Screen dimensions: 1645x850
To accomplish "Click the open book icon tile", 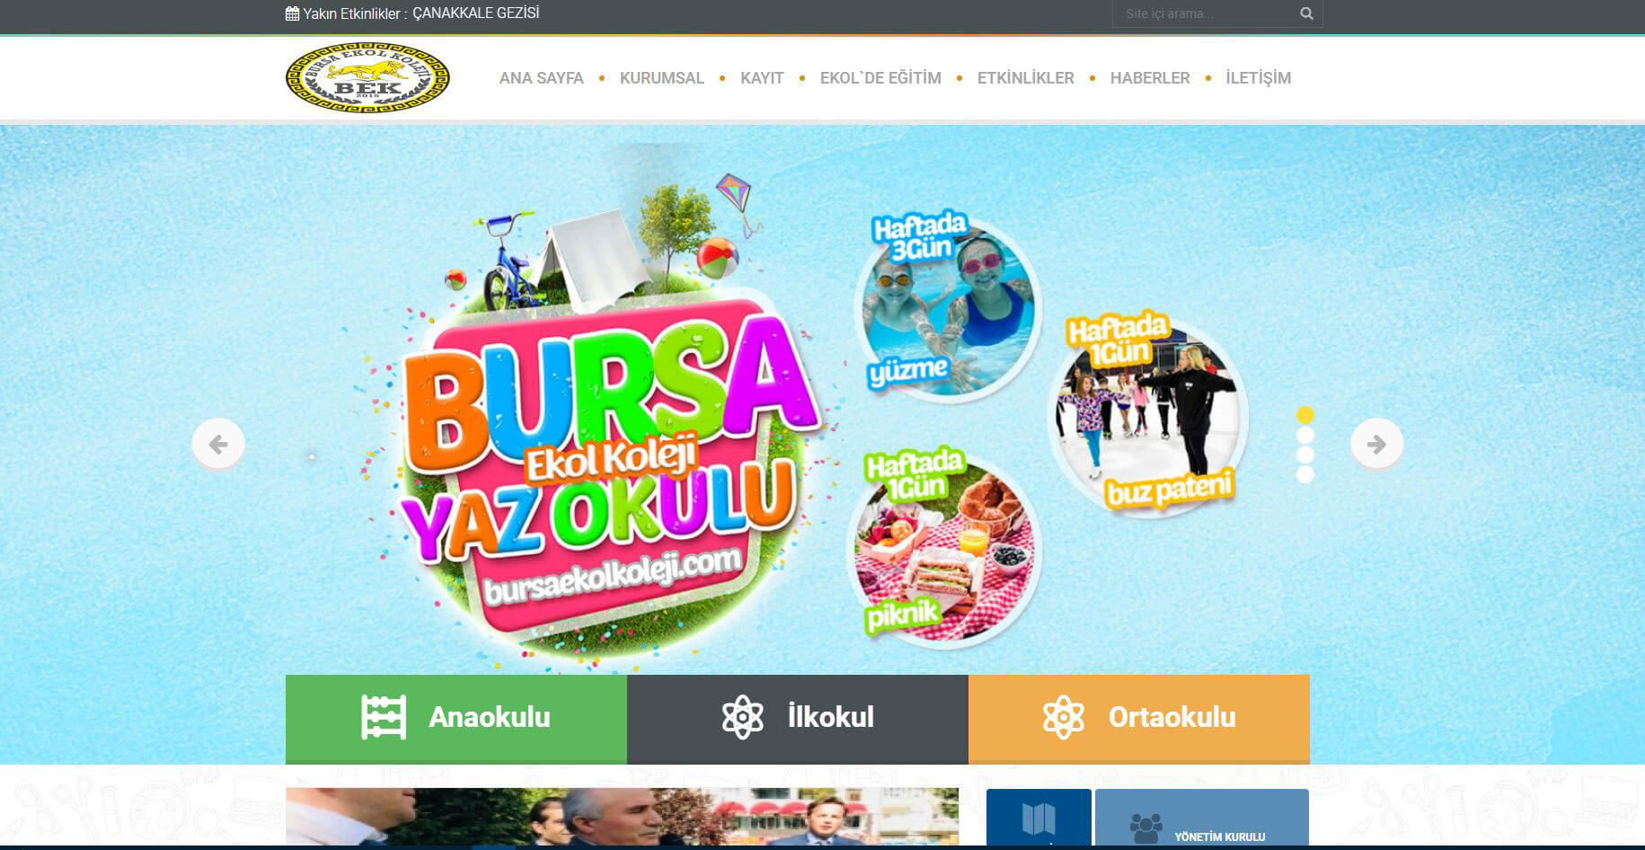I will click(x=1039, y=818).
